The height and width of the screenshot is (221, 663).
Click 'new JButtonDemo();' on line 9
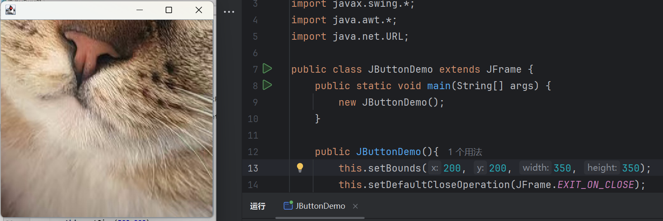(x=391, y=102)
